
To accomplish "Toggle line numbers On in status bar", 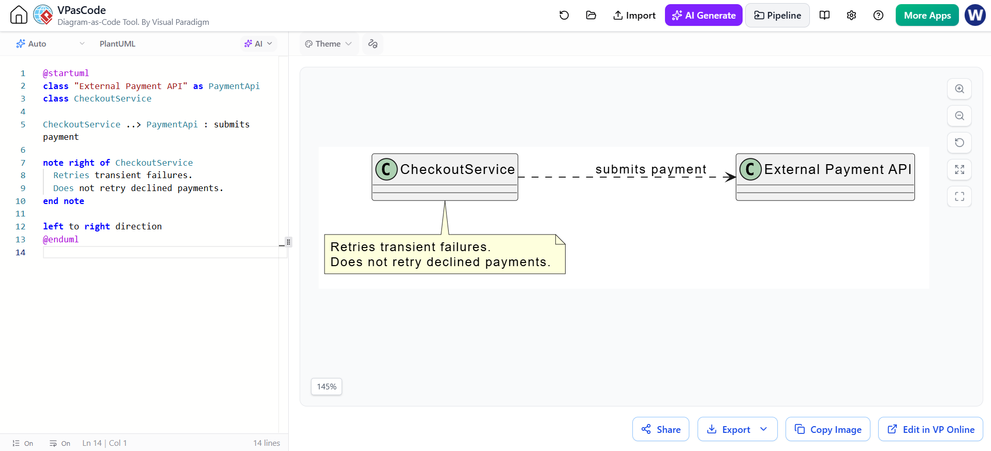I will pos(23,443).
